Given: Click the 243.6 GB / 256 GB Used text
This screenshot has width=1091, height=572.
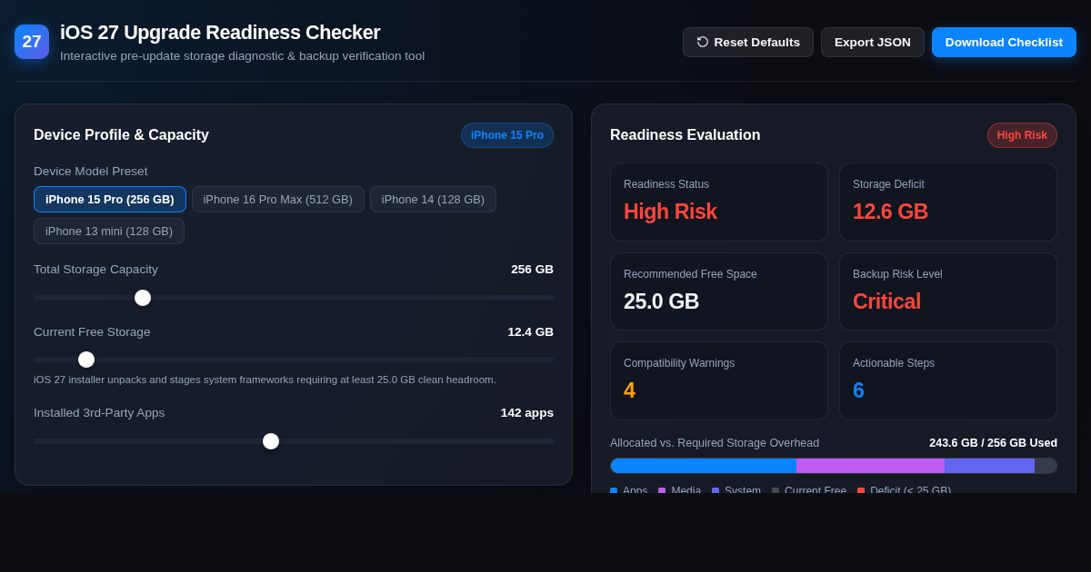Looking at the screenshot, I should coord(993,443).
